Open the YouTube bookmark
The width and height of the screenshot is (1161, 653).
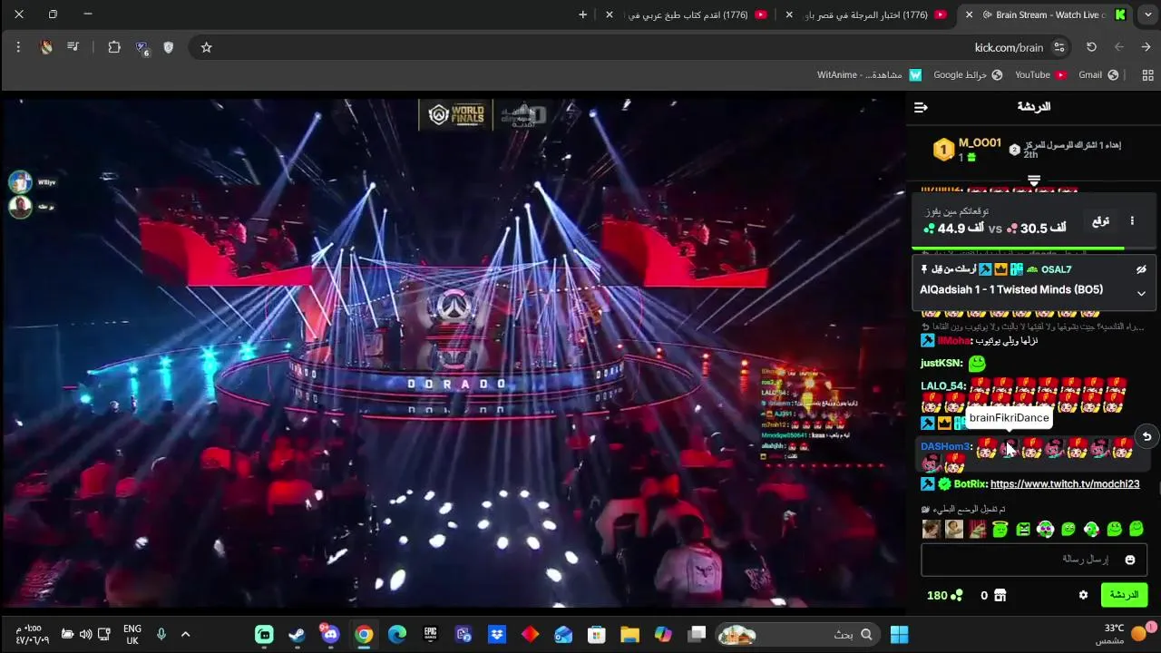click(x=1040, y=74)
